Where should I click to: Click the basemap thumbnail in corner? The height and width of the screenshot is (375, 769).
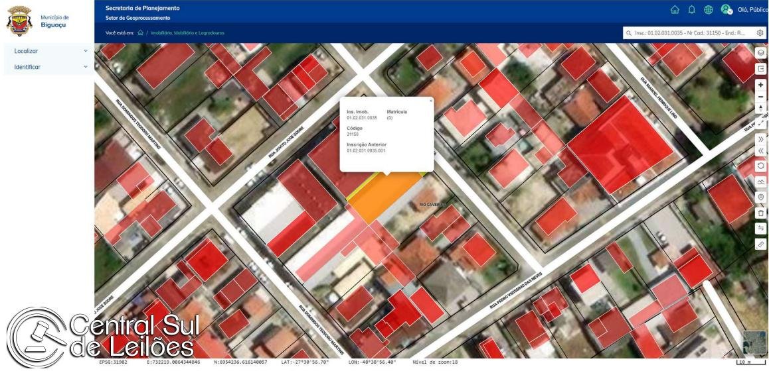753,342
